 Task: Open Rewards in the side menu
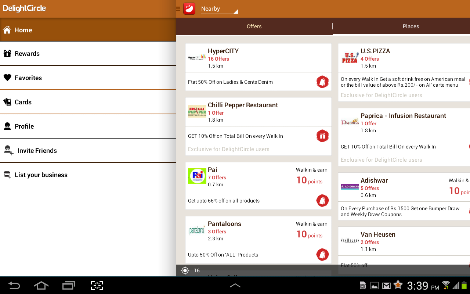point(88,54)
